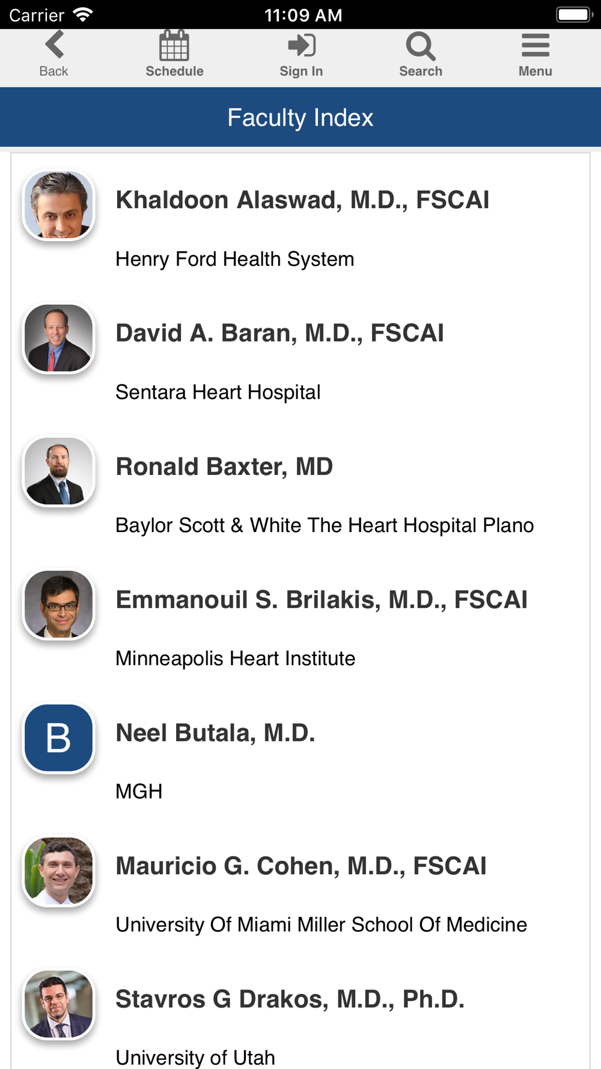
Task: Open Ronald Baxter, MD faculty entry
Action: click(x=224, y=467)
